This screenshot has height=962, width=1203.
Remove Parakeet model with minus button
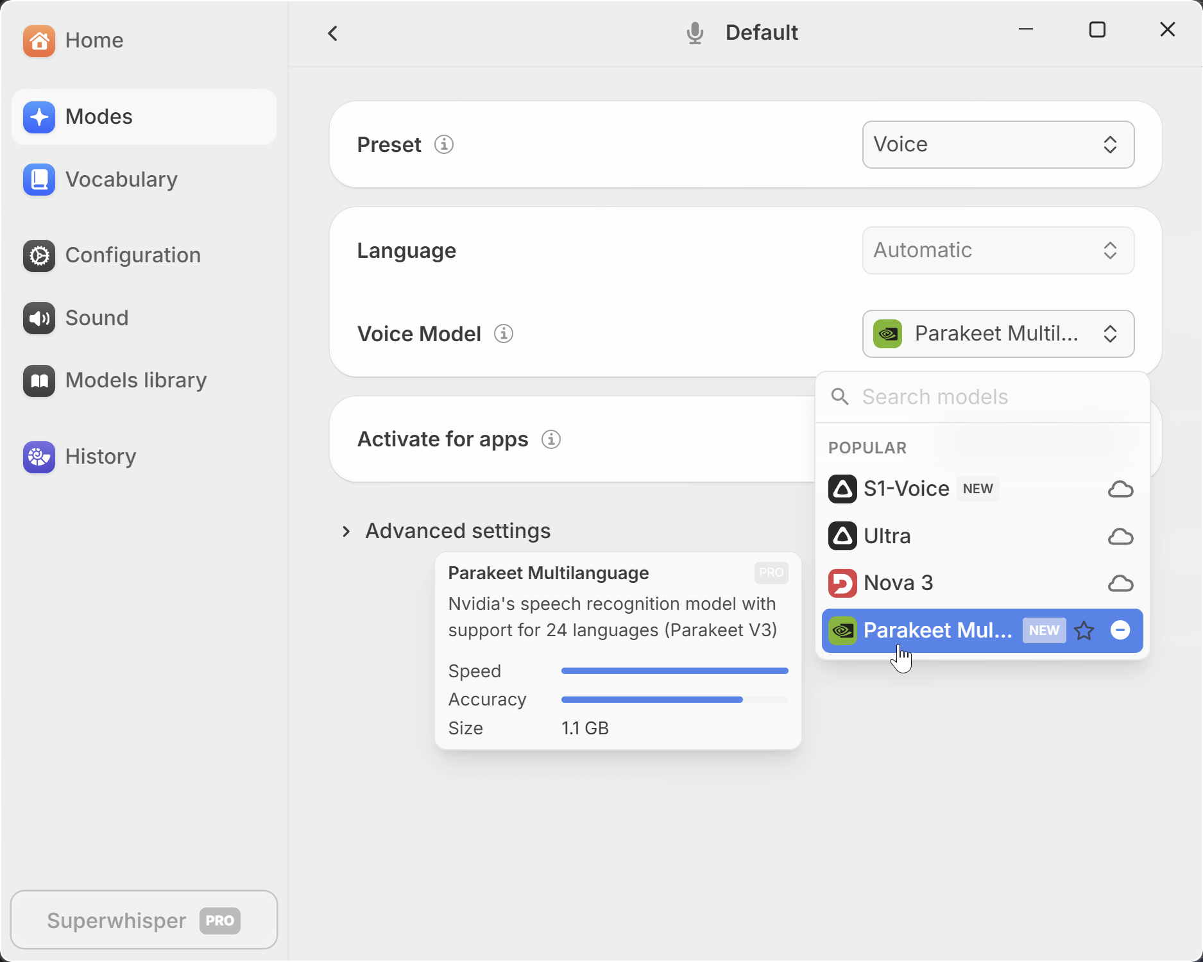coord(1120,630)
